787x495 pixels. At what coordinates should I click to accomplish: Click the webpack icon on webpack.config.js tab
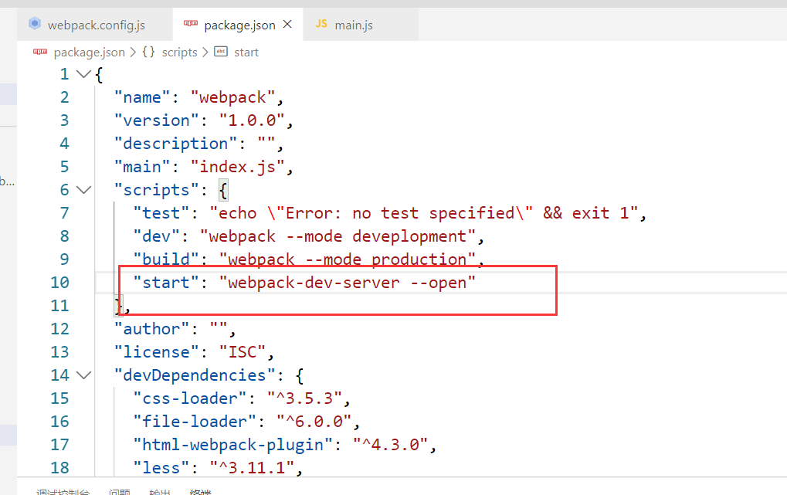[x=35, y=25]
